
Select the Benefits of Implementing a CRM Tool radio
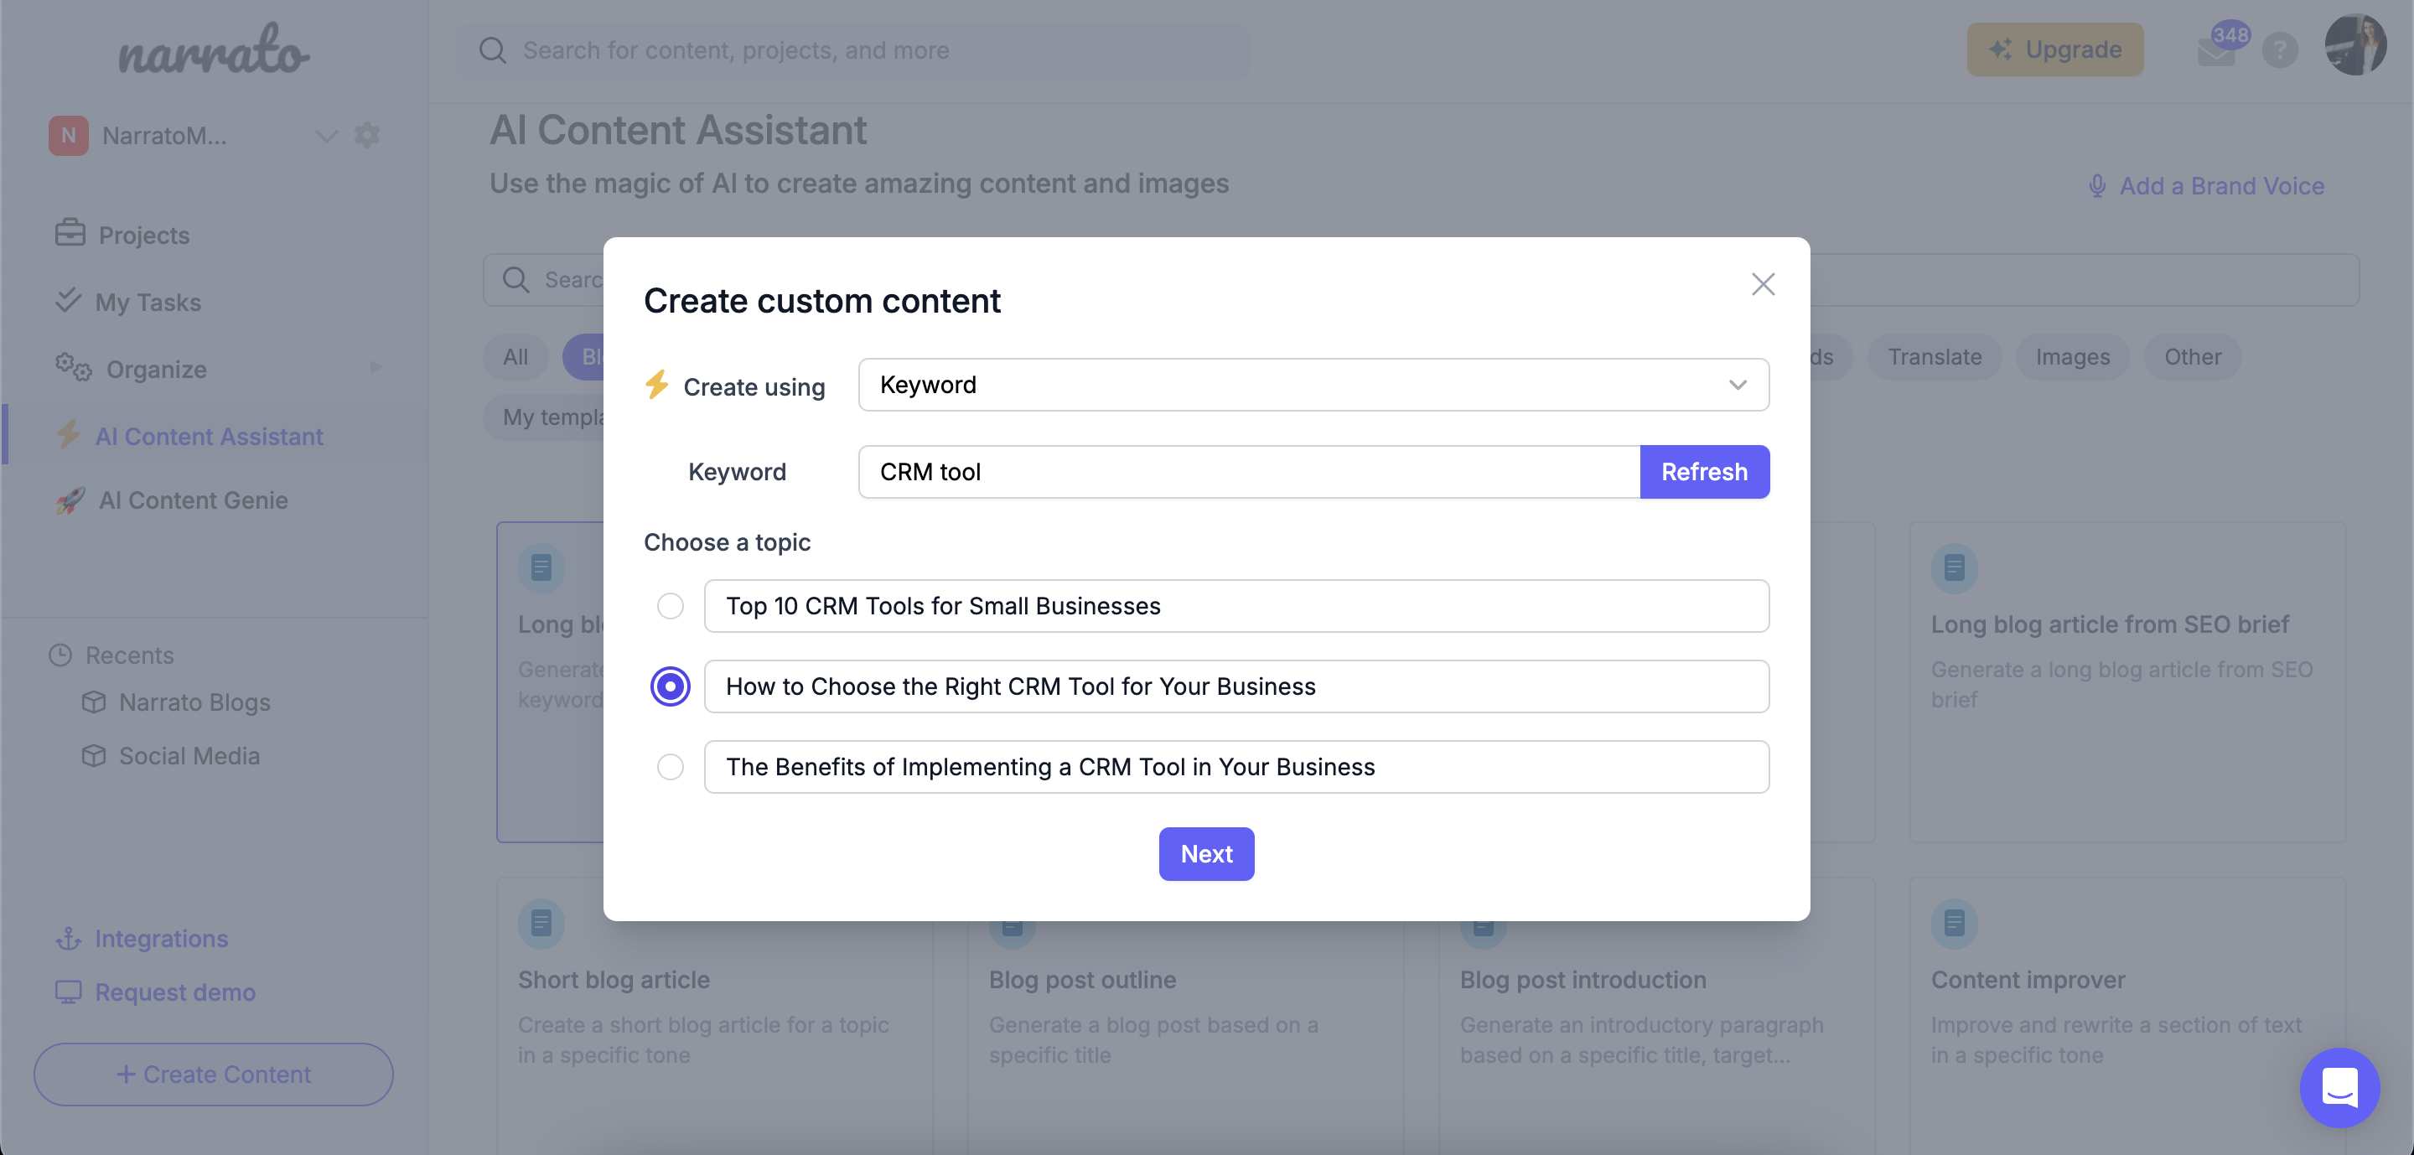pyautogui.click(x=670, y=766)
